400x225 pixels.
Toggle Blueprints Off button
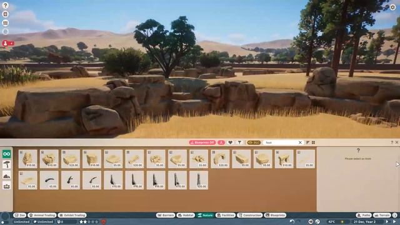(202, 142)
